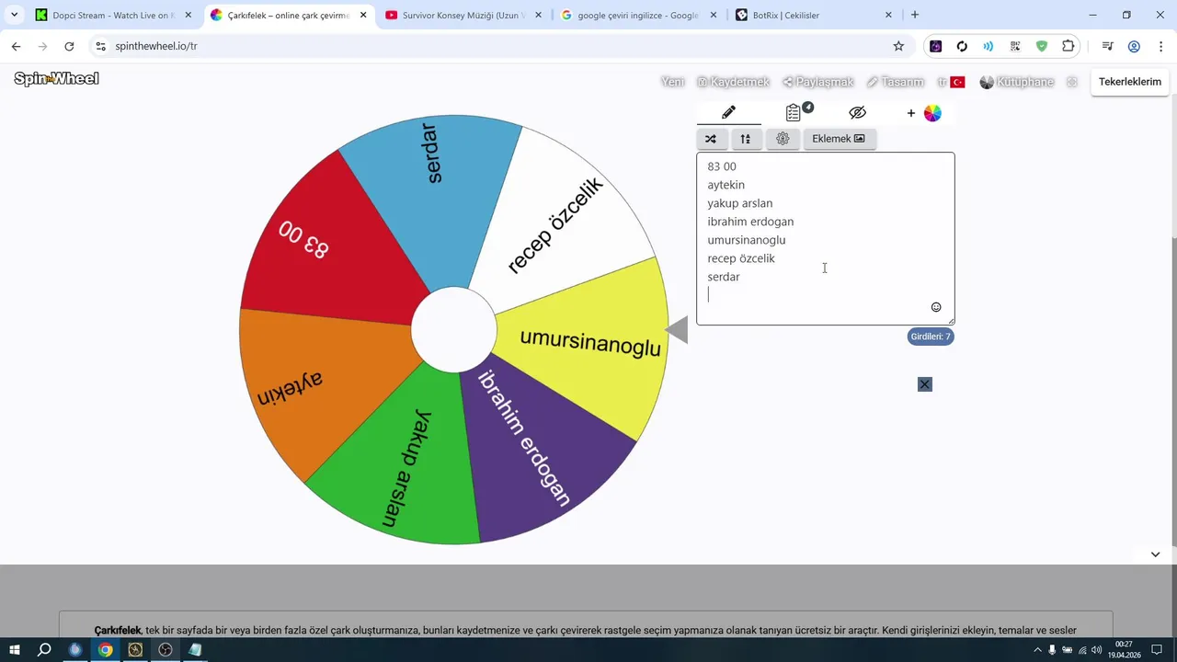The height and width of the screenshot is (662, 1177).
Task: Reload the current page
Action: click(x=69, y=46)
